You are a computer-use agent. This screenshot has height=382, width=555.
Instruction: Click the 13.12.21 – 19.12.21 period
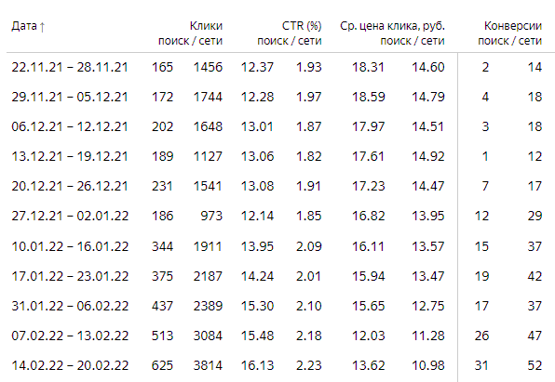70,156
